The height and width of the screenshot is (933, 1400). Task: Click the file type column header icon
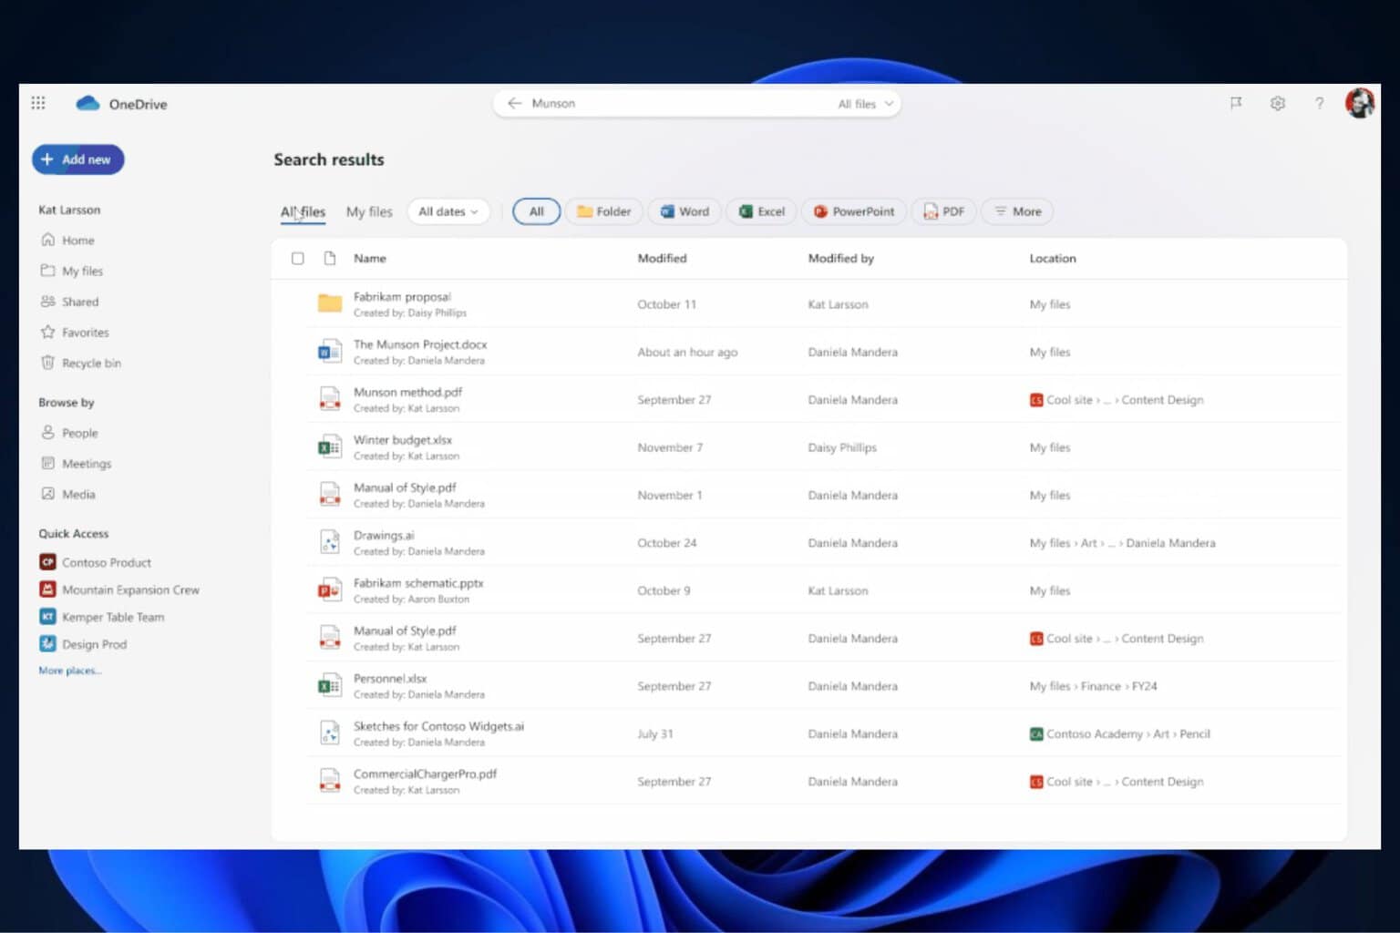[x=330, y=258]
